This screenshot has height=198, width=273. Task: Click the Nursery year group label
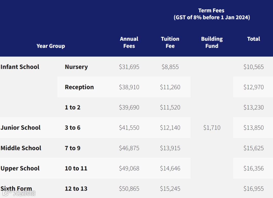pos(76,67)
